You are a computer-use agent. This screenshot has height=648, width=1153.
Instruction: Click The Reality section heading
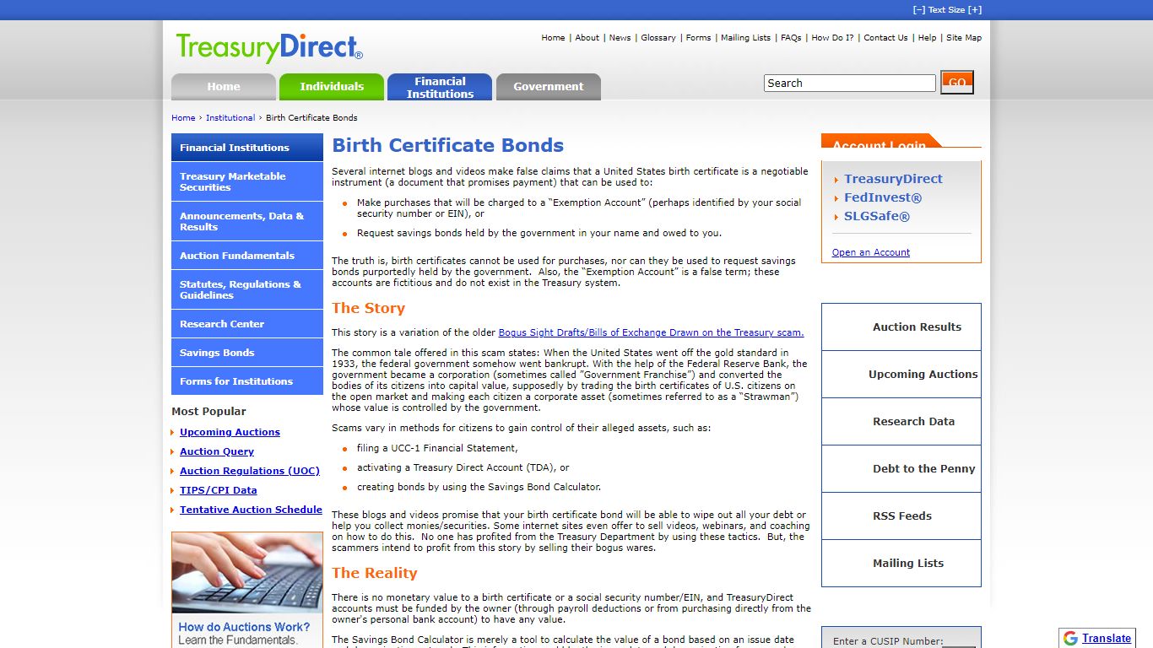coord(375,573)
